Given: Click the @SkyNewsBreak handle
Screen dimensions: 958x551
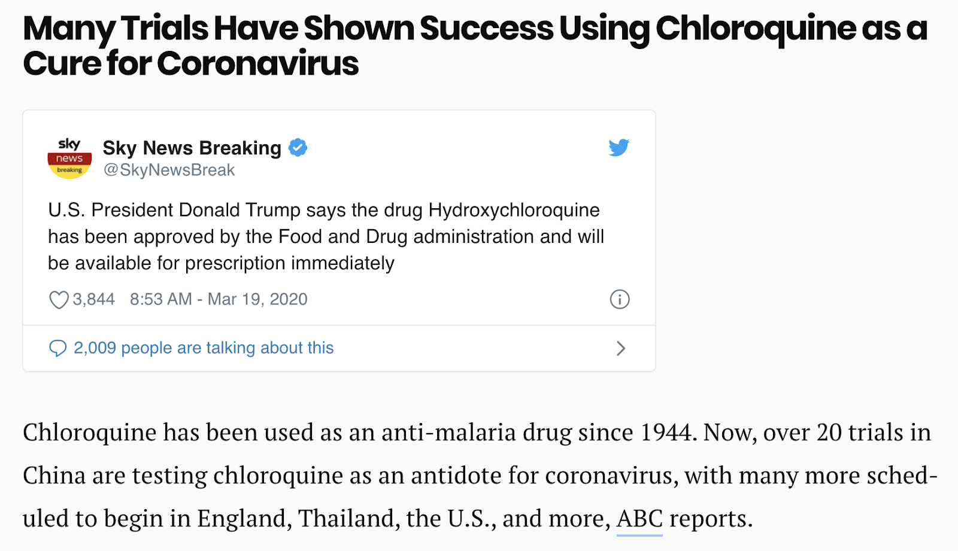Looking at the screenshot, I should point(169,170).
